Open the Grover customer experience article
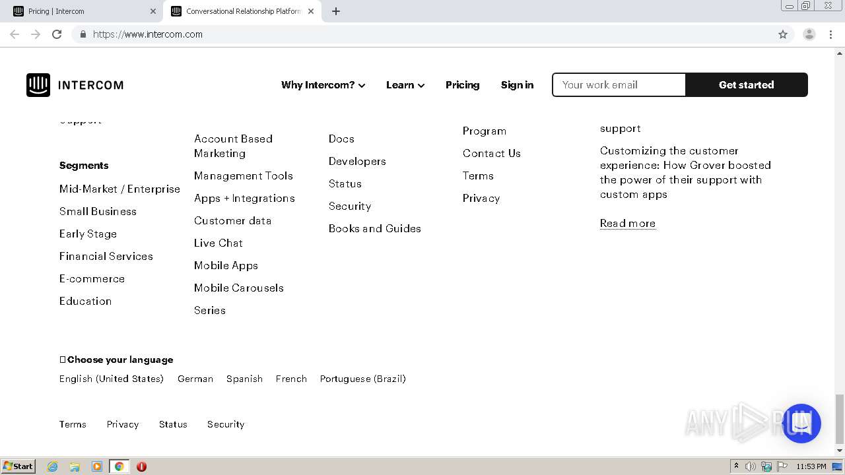Screen dimensions: 845x475 coord(685,172)
